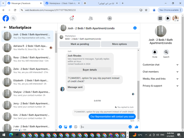Open the Windows Start menu
The width and height of the screenshot is (184, 138).
pyautogui.click(x=4, y=135)
